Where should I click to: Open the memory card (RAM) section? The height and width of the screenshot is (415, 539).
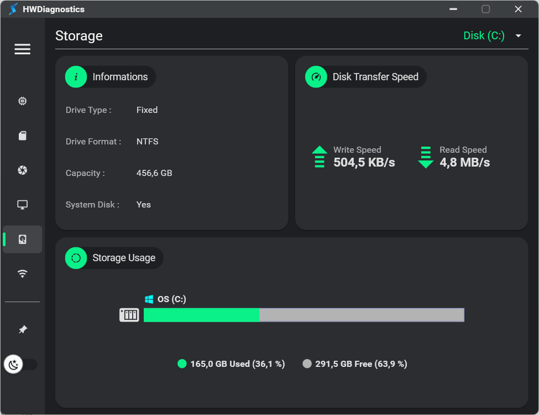pos(22,136)
